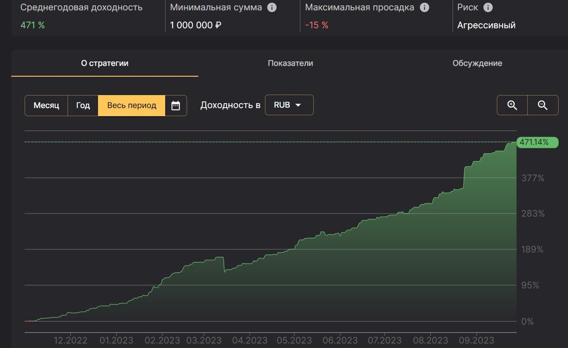Viewport: 568px width, 348px height.
Task: Click the 12.2022 date label
Action: tap(70, 340)
